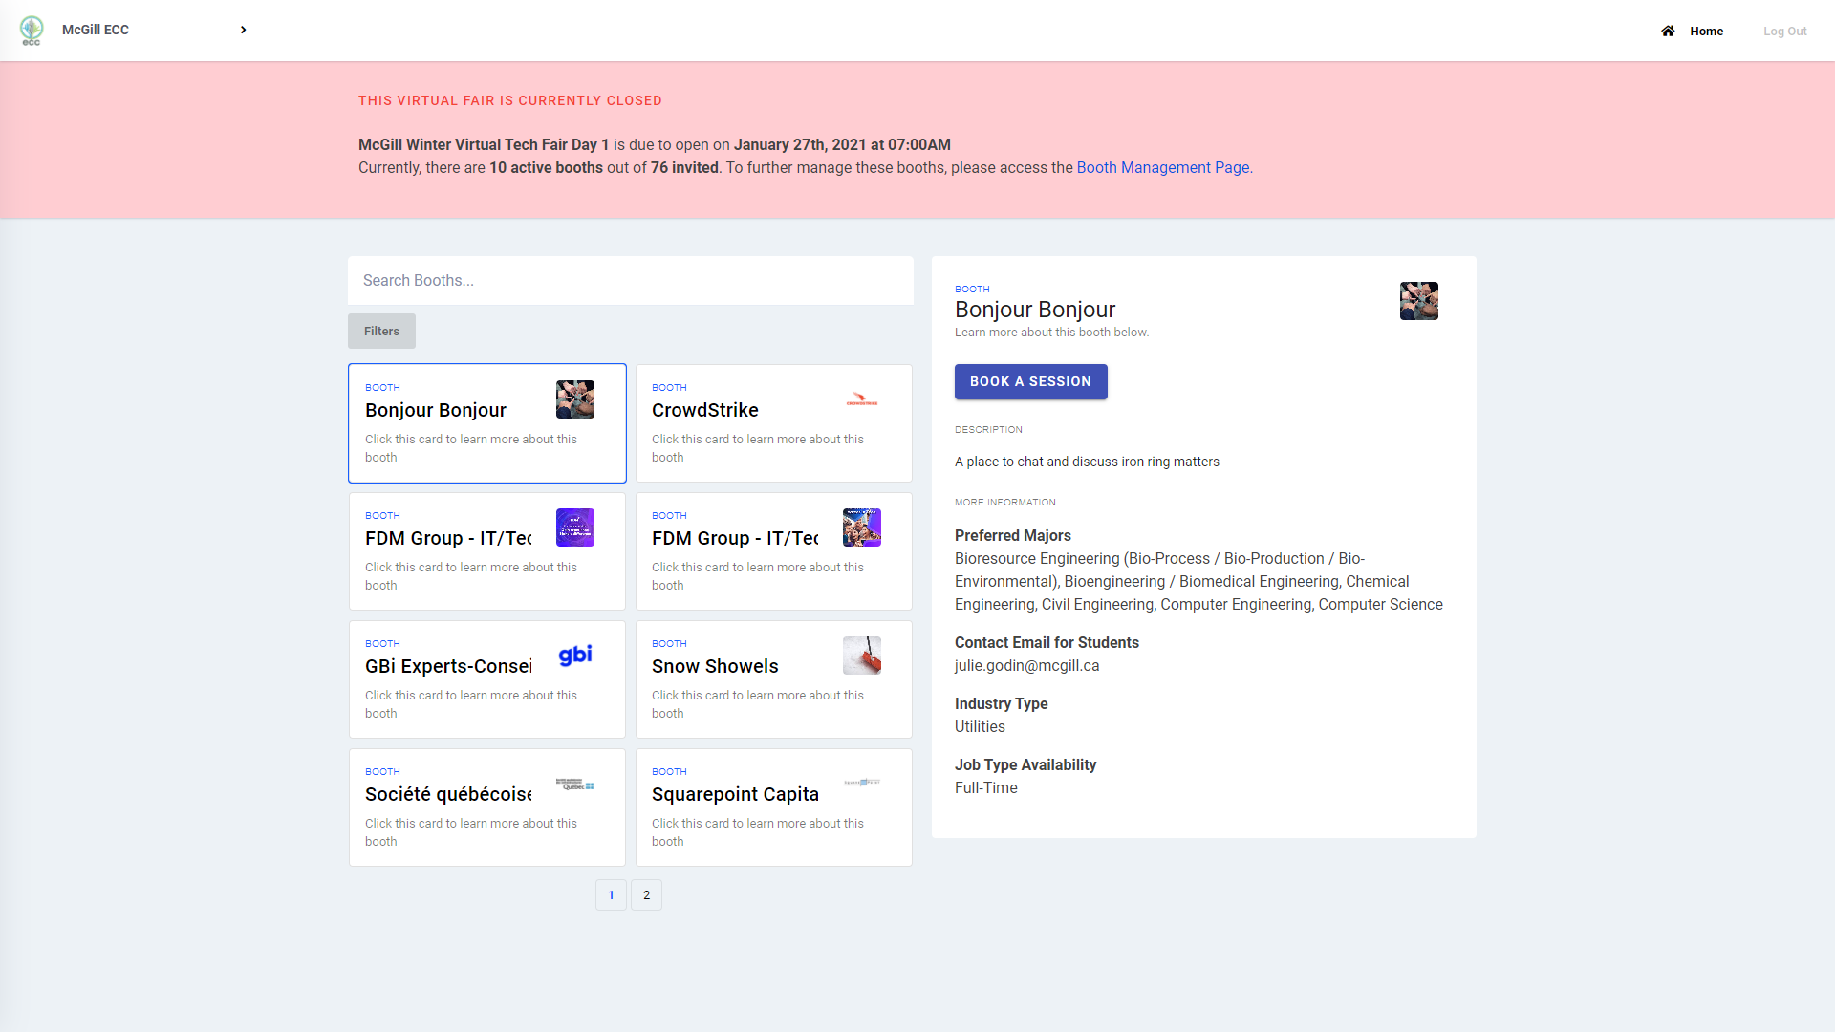Viewport: 1835px width, 1032px height.
Task: Open the Société québécoise booth title
Action: (448, 794)
